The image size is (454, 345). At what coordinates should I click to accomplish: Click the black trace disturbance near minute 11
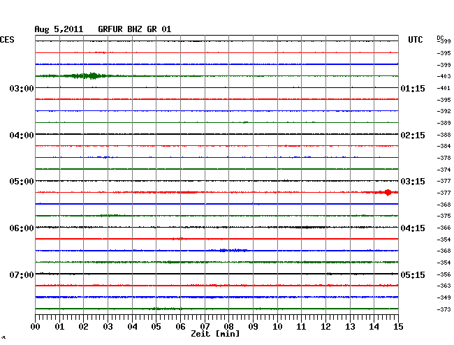308,227
